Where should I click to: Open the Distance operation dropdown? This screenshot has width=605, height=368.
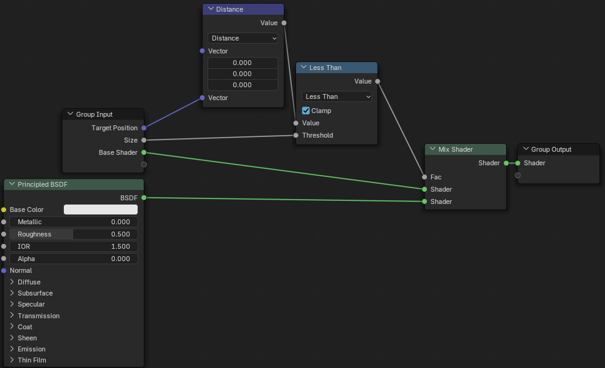(x=243, y=38)
